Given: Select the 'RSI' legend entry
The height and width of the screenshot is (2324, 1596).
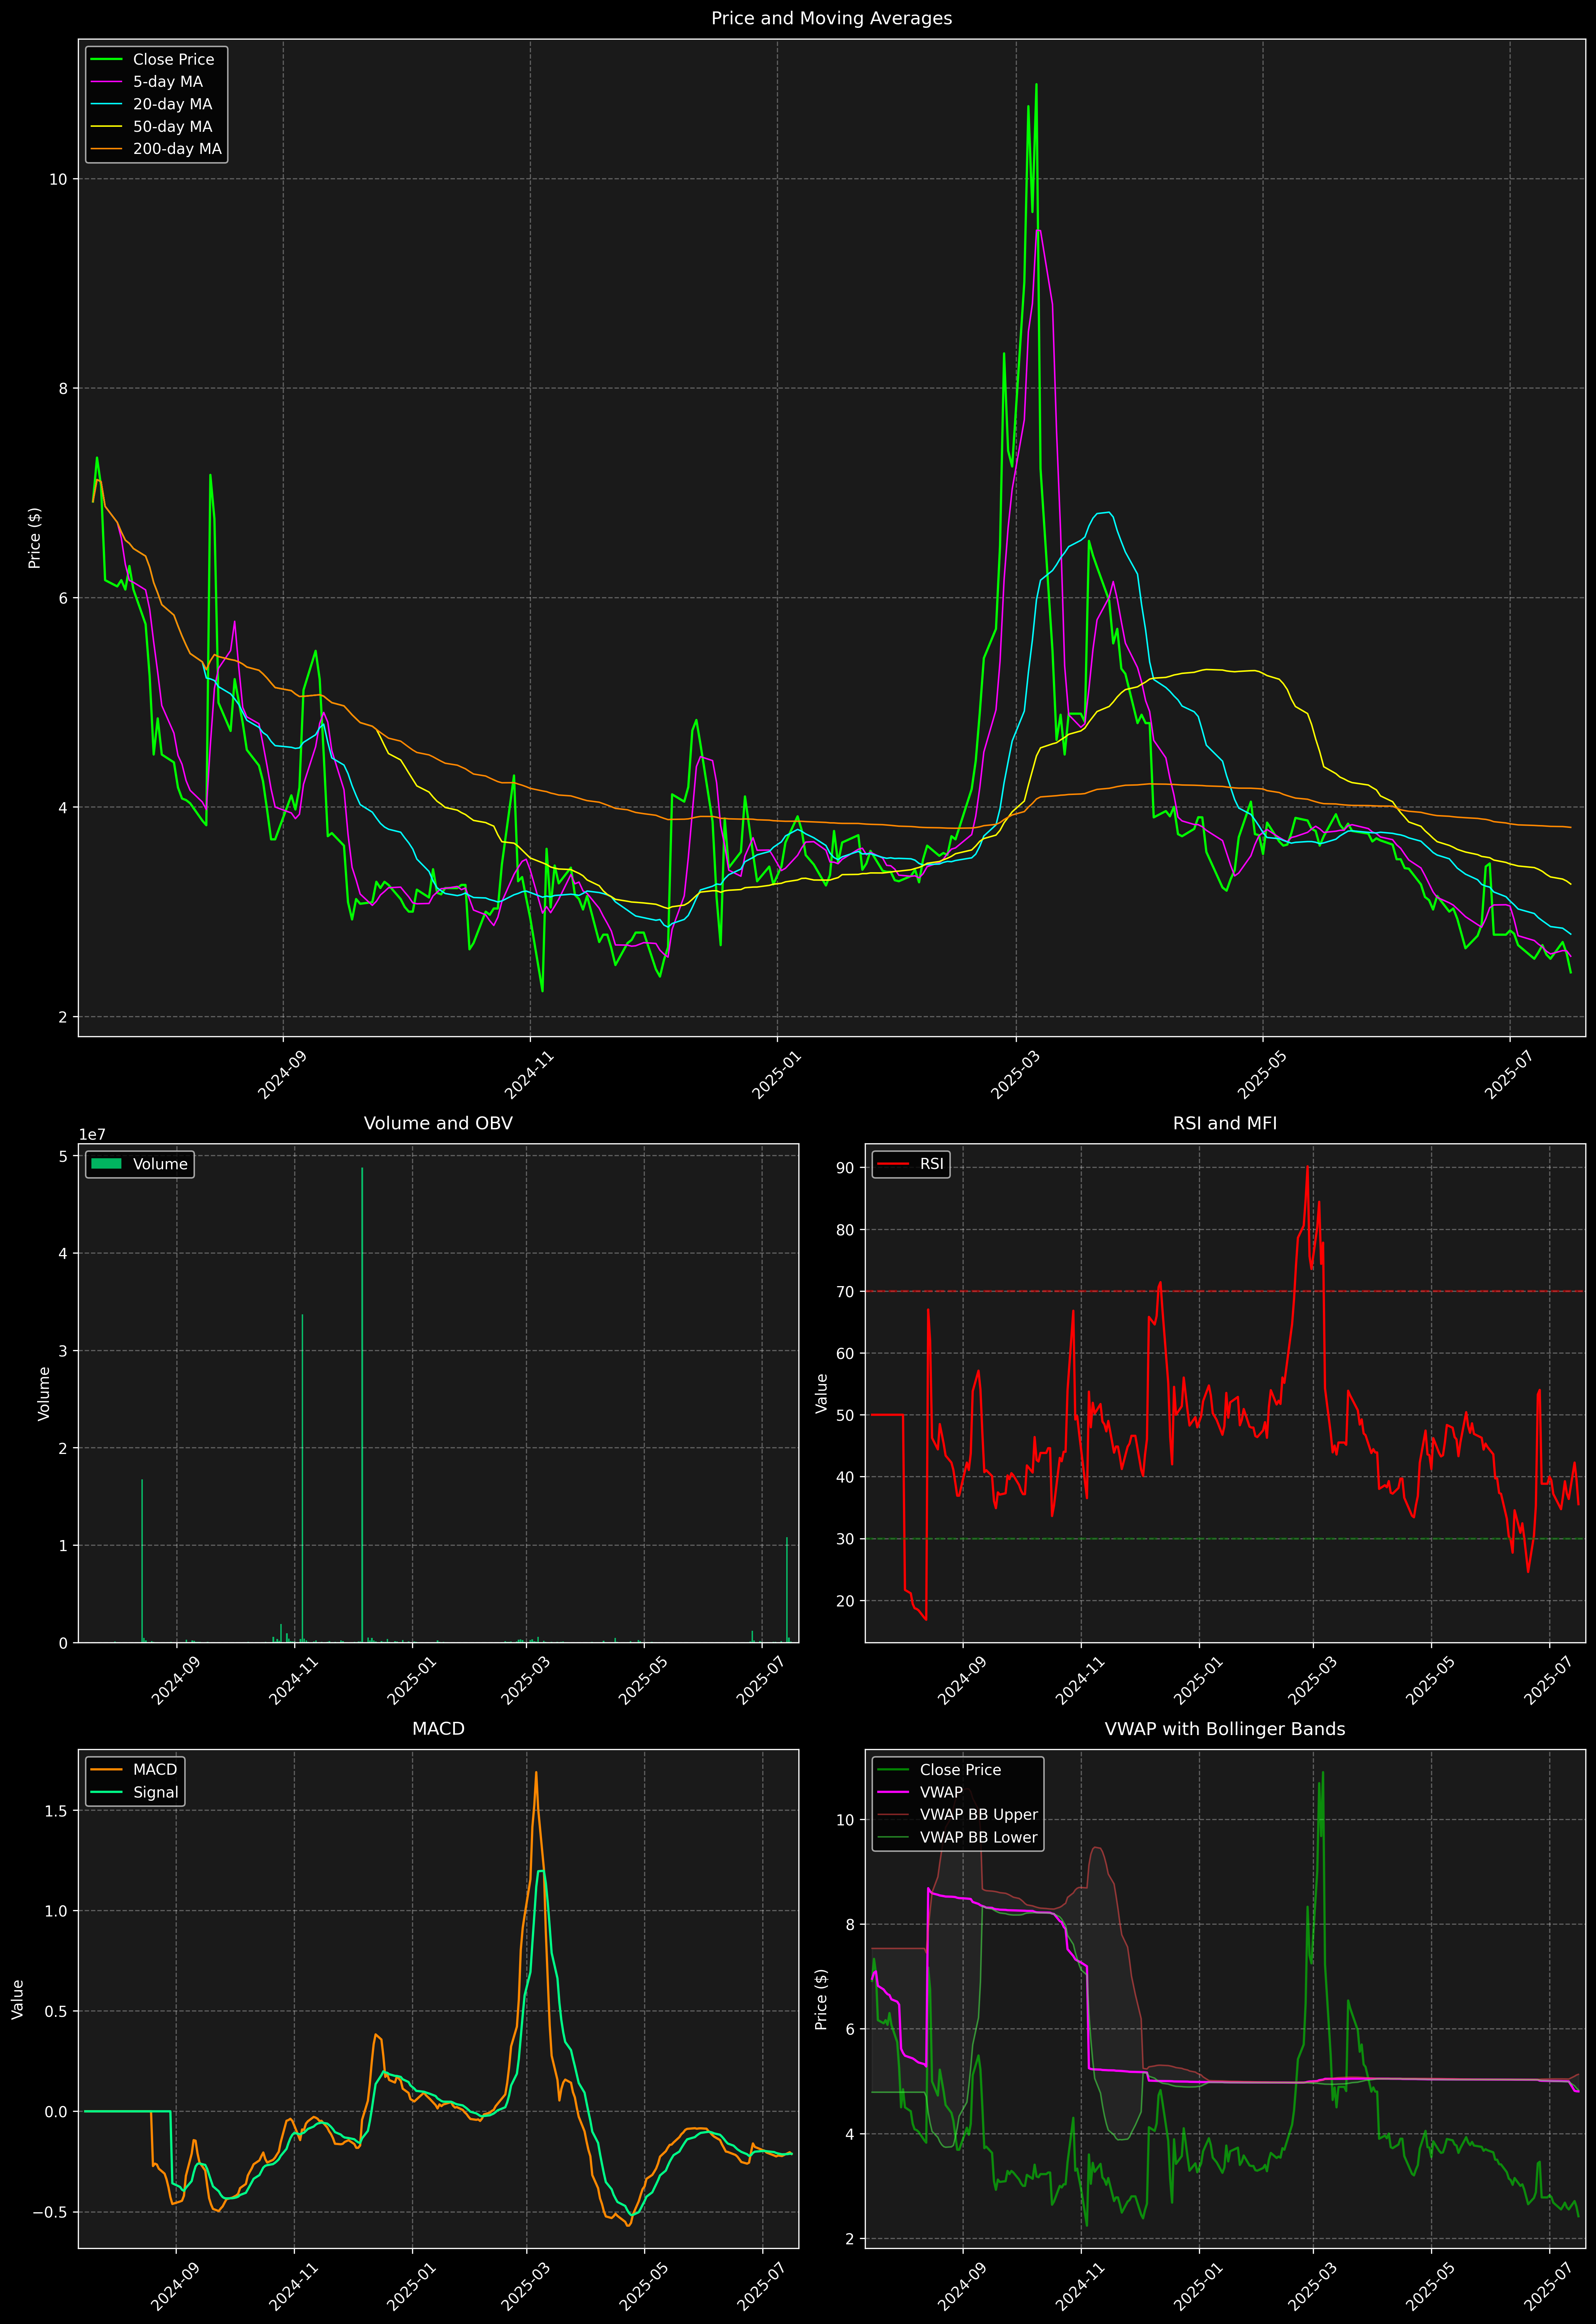Looking at the screenshot, I should point(910,1164).
